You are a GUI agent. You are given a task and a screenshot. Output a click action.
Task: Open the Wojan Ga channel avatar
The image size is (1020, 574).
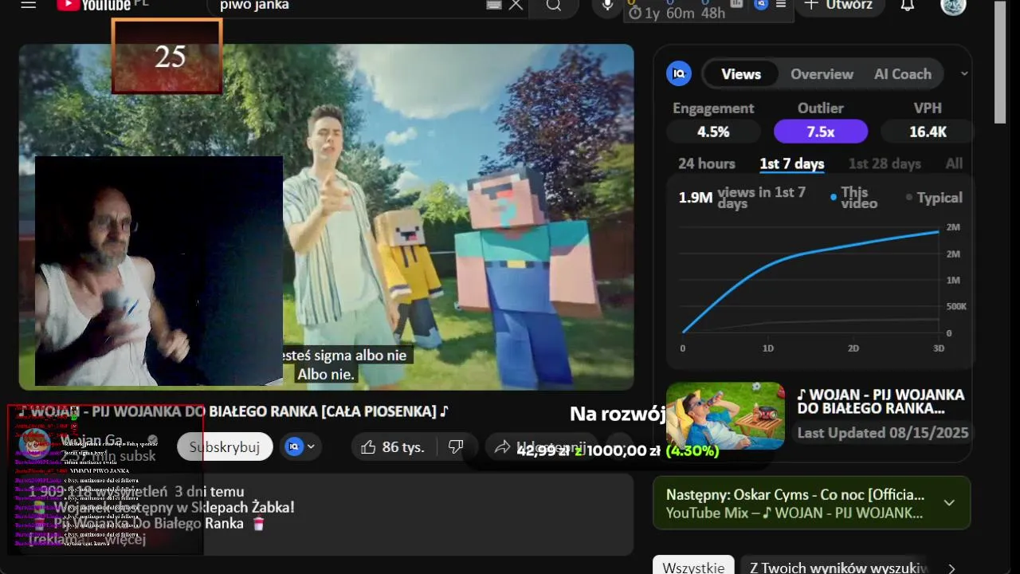34,446
